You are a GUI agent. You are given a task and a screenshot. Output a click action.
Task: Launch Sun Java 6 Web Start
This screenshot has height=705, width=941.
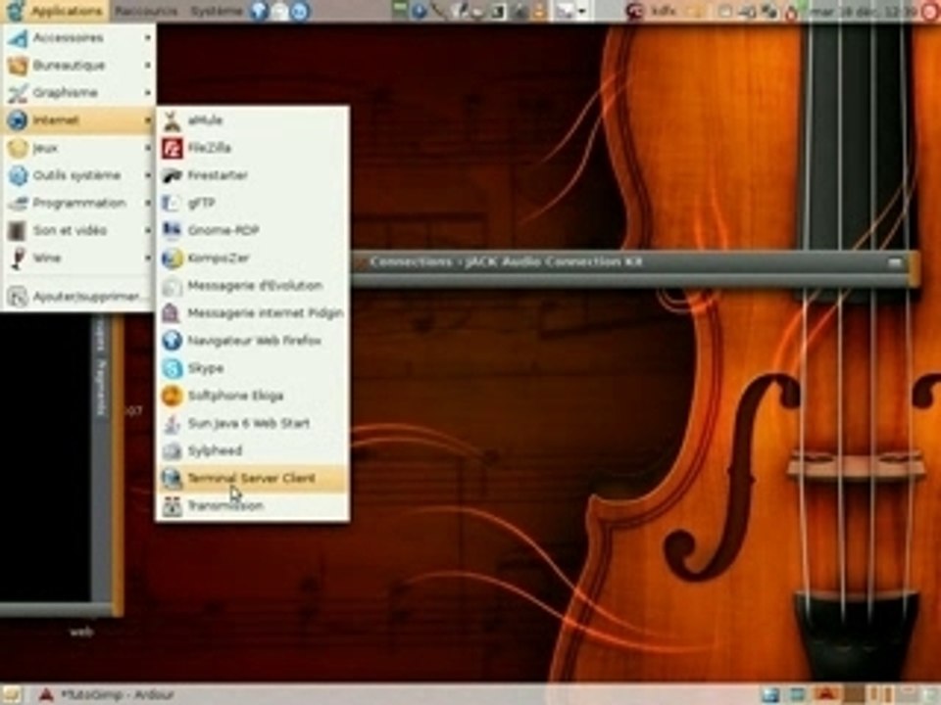pyautogui.click(x=253, y=424)
